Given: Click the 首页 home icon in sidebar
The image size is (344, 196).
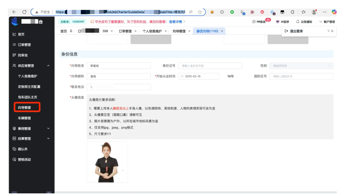Looking at the screenshot, I should click(14, 34).
